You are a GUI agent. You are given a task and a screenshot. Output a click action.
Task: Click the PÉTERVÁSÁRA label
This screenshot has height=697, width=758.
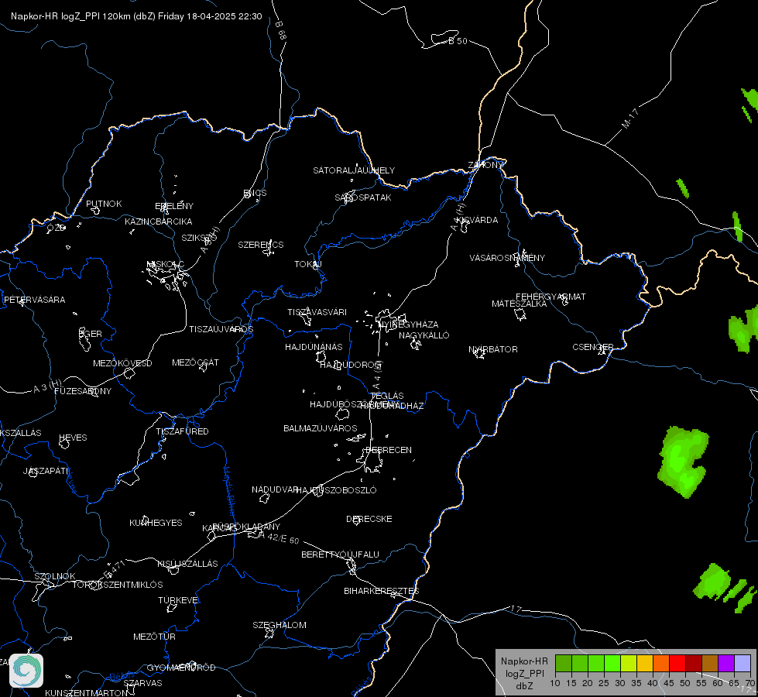tap(34, 300)
